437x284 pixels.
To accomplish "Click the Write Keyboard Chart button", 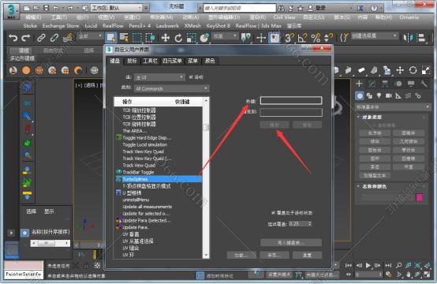I will [x=291, y=243].
